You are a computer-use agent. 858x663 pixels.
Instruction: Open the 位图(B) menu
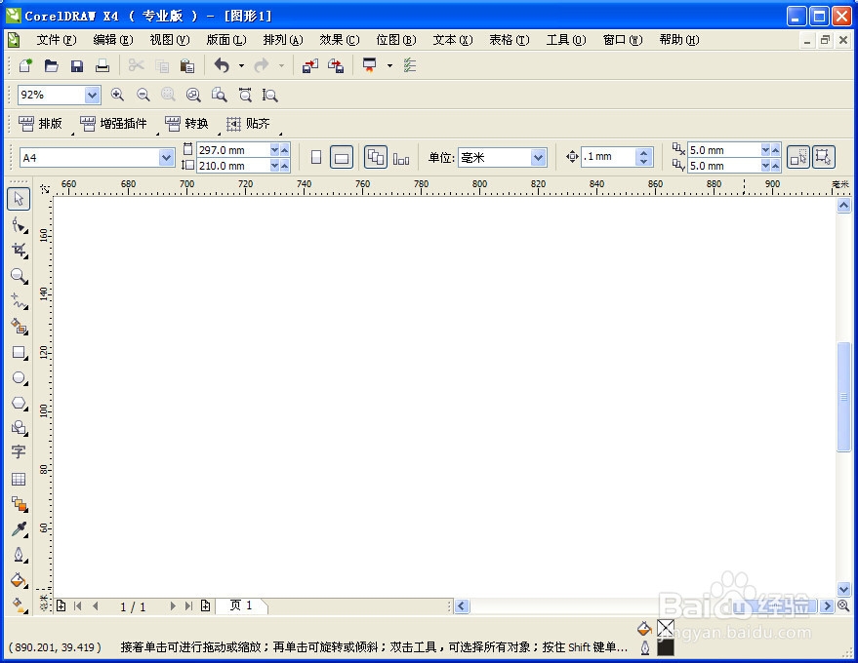tap(396, 40)
